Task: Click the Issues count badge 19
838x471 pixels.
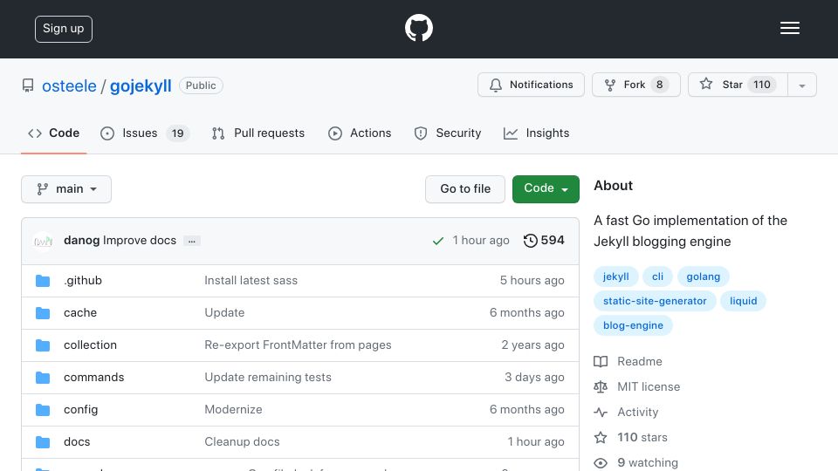Action: (177, 133)
